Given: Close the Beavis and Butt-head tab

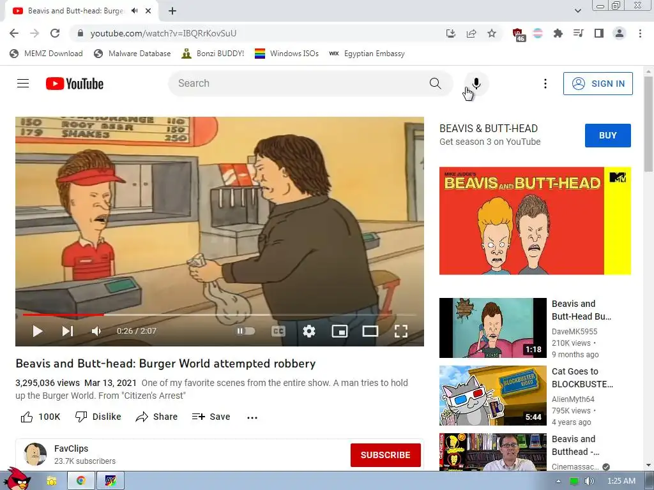Looking at the screenshot, I should point(148,11).
